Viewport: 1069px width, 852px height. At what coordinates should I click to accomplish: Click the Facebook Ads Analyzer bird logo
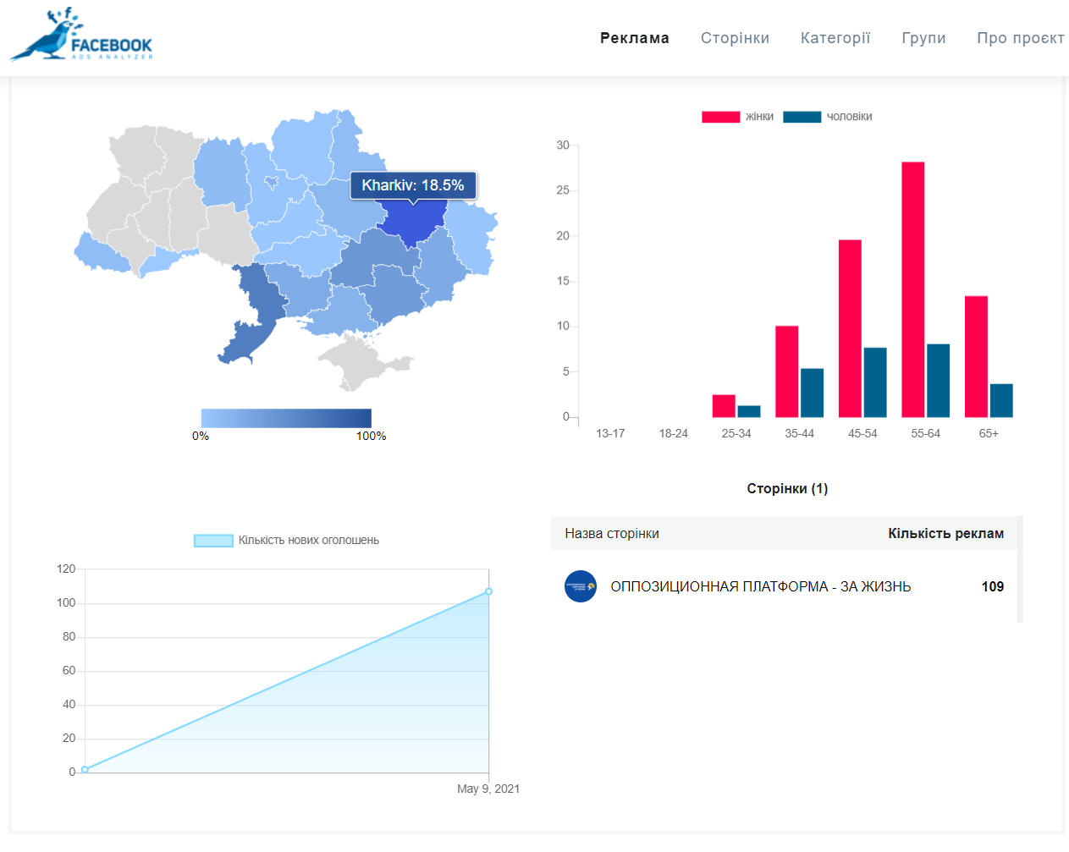81,36
